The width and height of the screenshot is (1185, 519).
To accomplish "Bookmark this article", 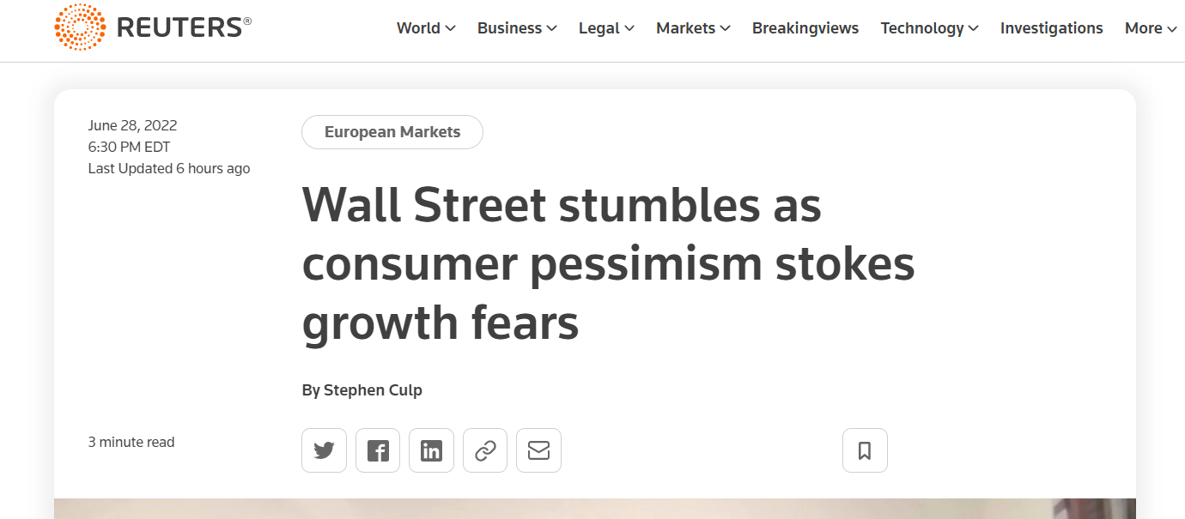I will point(865,450).
